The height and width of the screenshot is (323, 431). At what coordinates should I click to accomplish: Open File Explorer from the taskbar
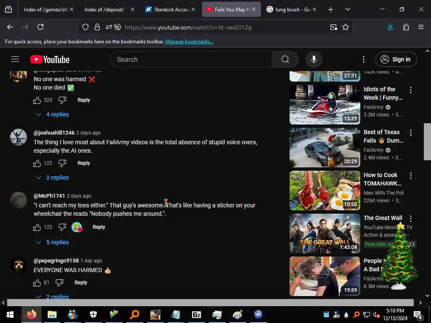tap(52, 315)
